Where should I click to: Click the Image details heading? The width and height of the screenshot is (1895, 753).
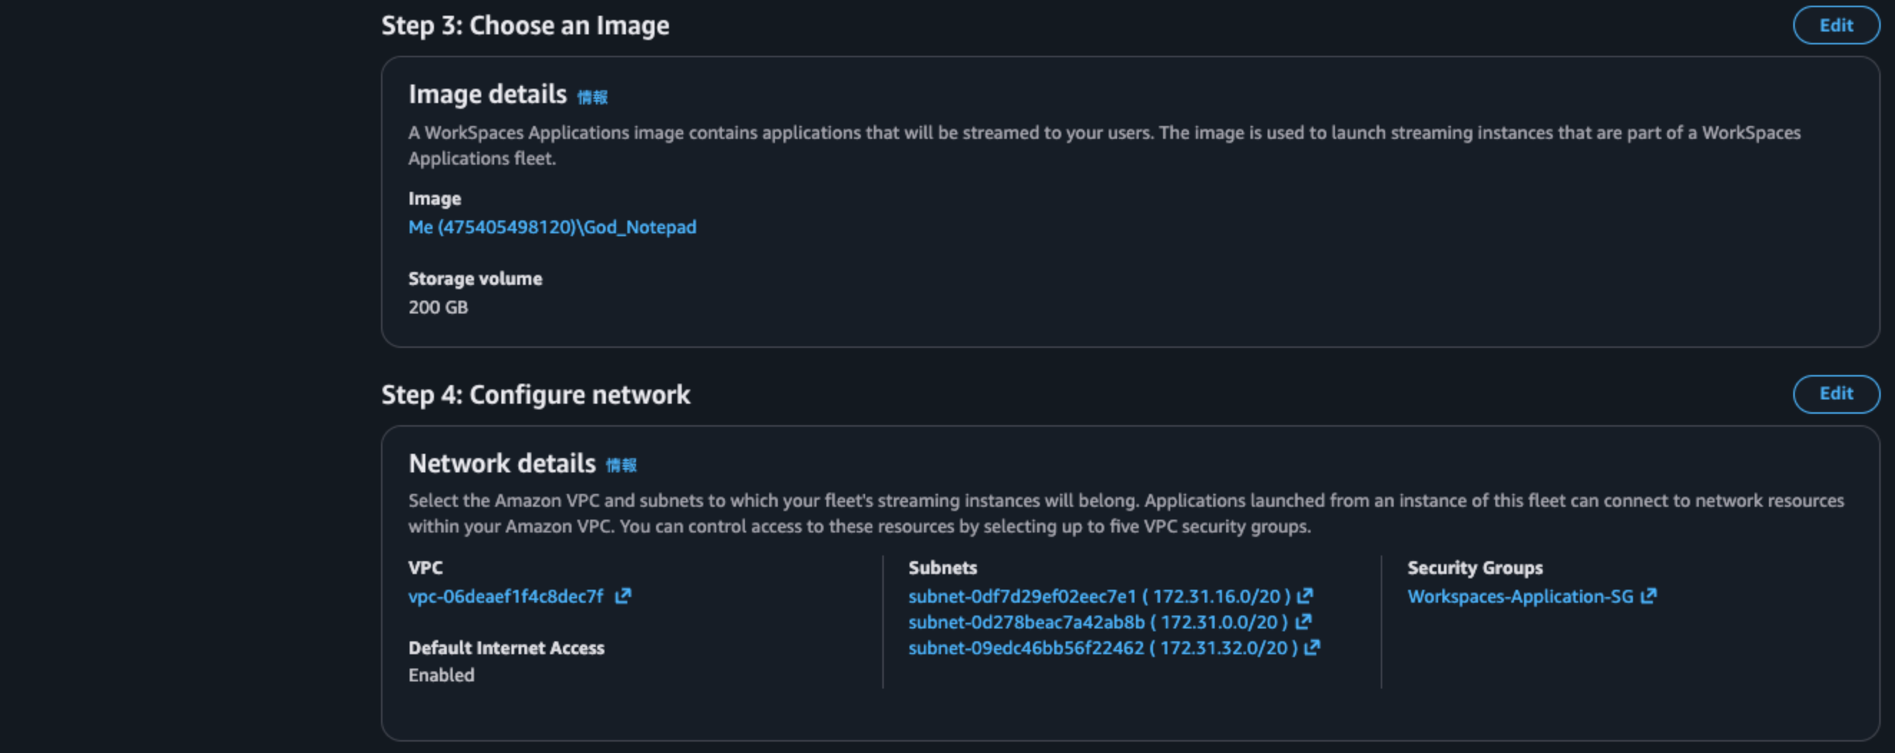[x=488, y=95]
